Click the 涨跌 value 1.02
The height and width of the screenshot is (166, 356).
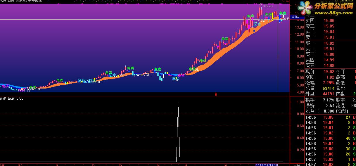pyautogui.click(x=330, y=77)
